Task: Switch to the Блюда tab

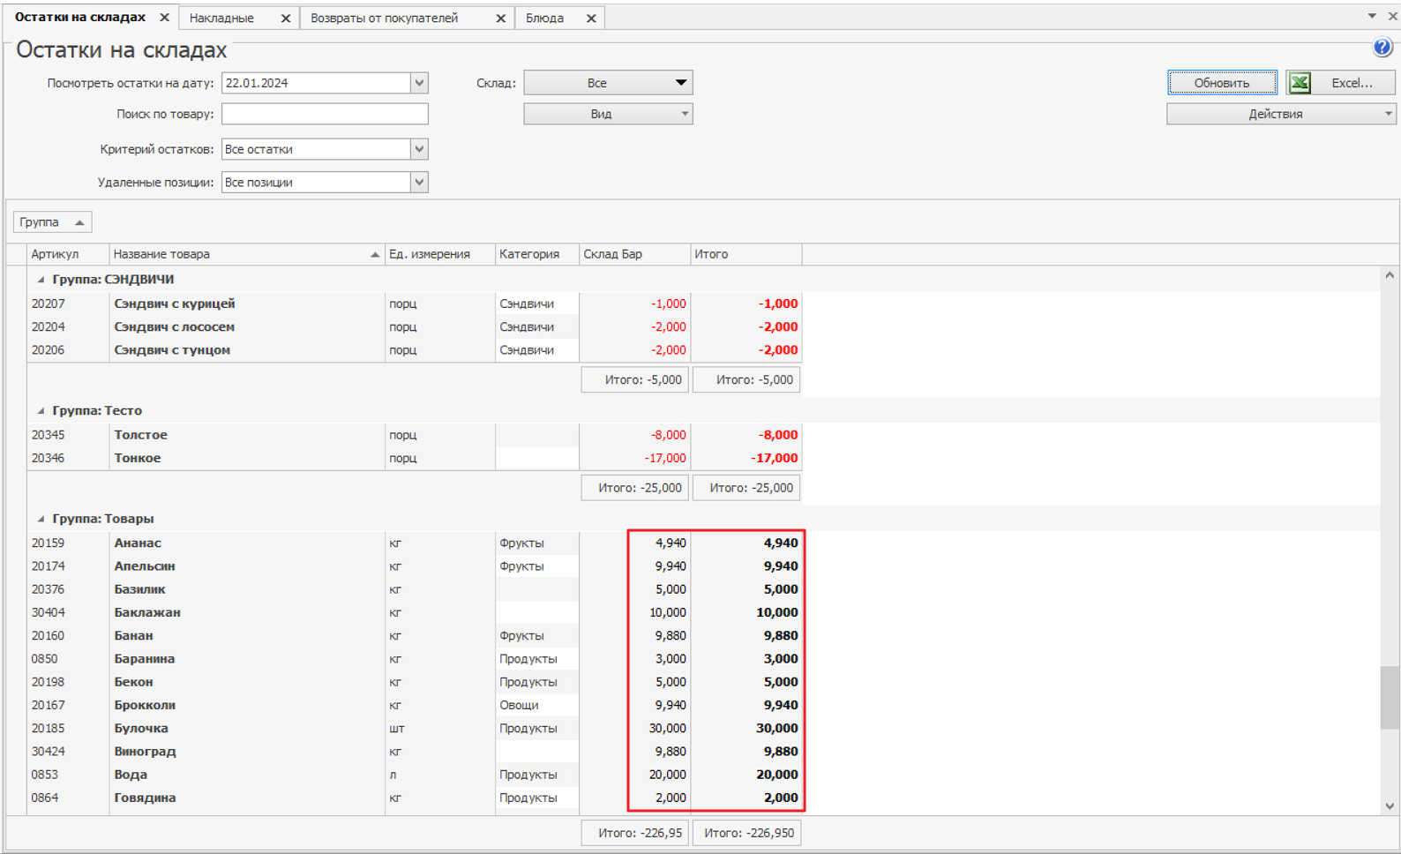Action: click(544, 18)
